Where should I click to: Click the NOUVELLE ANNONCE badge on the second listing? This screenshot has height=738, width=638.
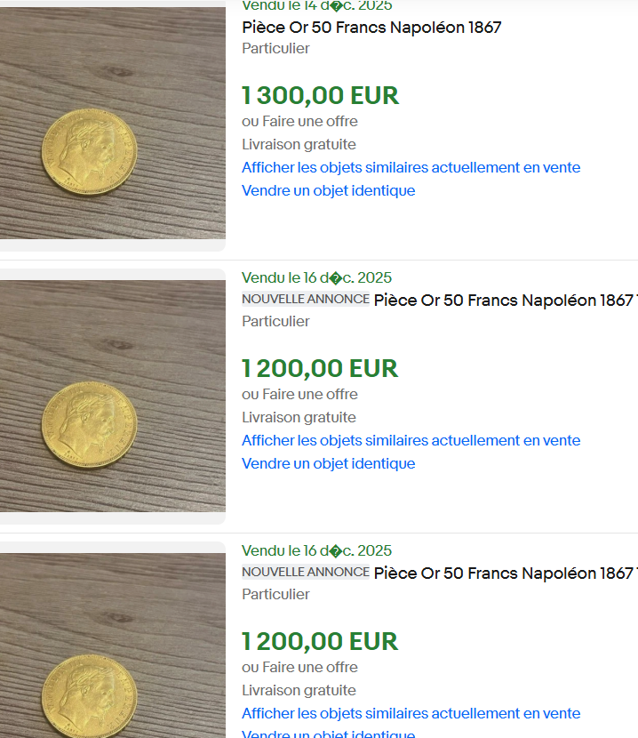306,300
